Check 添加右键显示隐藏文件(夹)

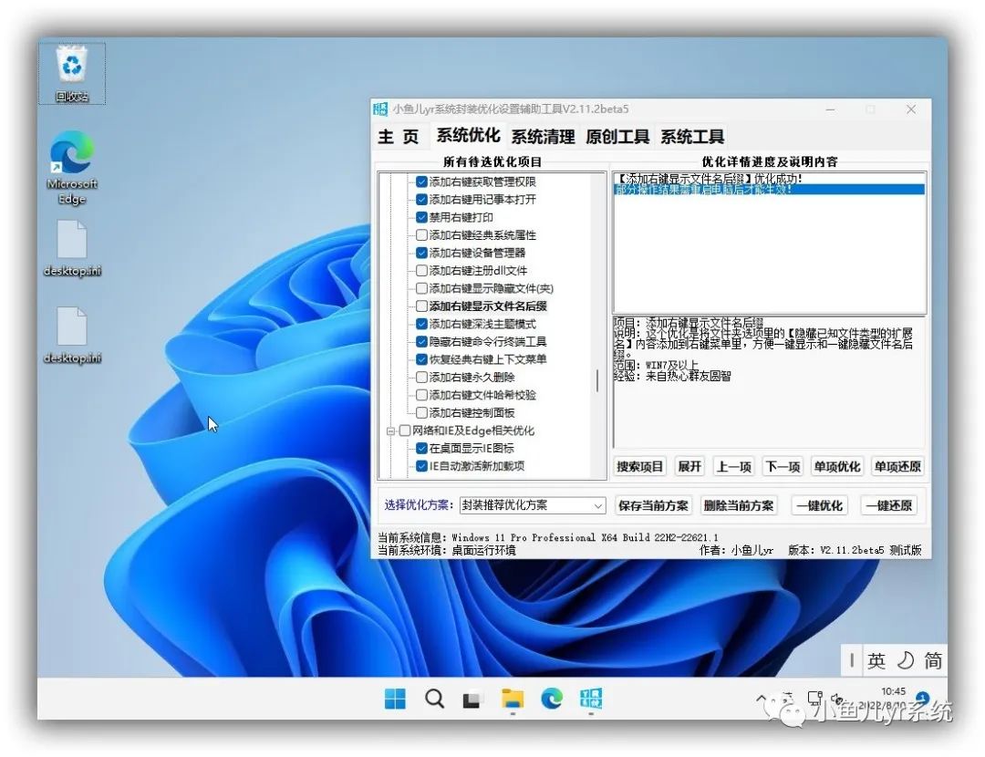point(421,288)
